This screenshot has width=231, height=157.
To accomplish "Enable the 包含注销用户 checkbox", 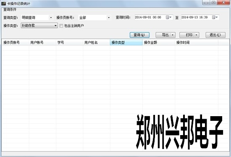I will [x=61, y=26].
